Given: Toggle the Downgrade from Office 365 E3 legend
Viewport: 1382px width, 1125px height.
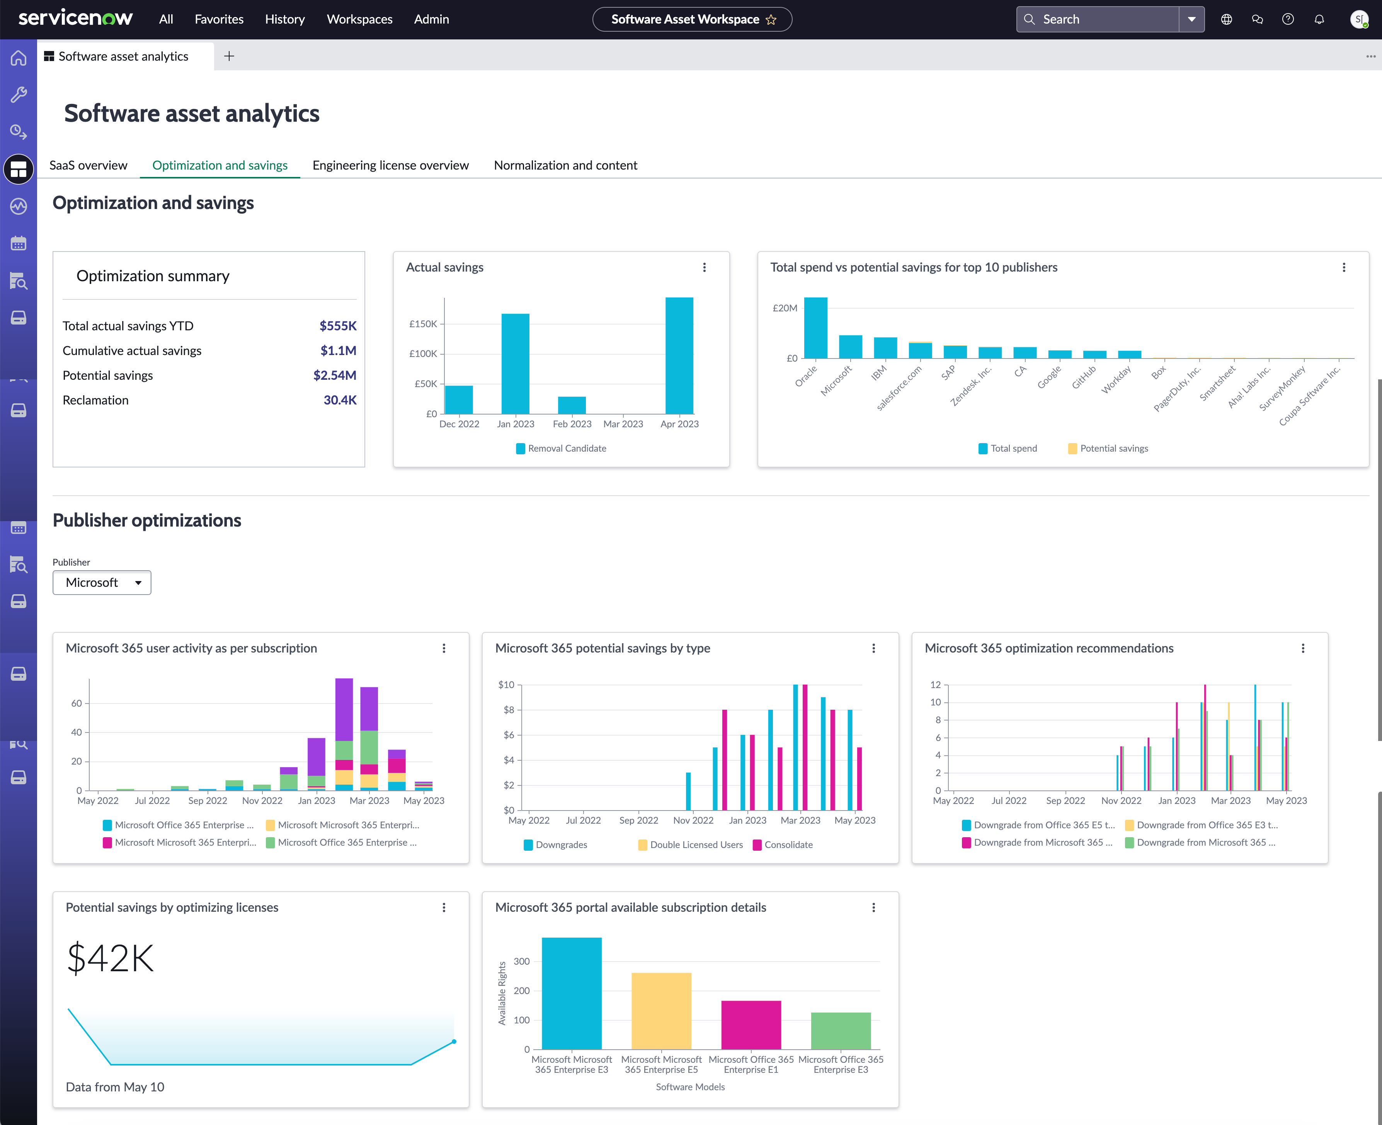Looking at the screenshot, I should pos(1201,825).
